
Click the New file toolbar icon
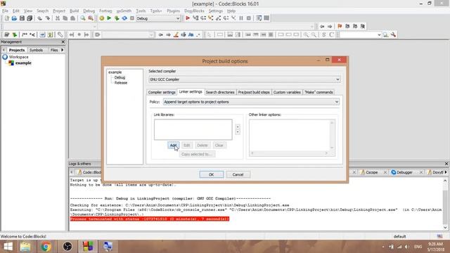click(x=6, y=18)
